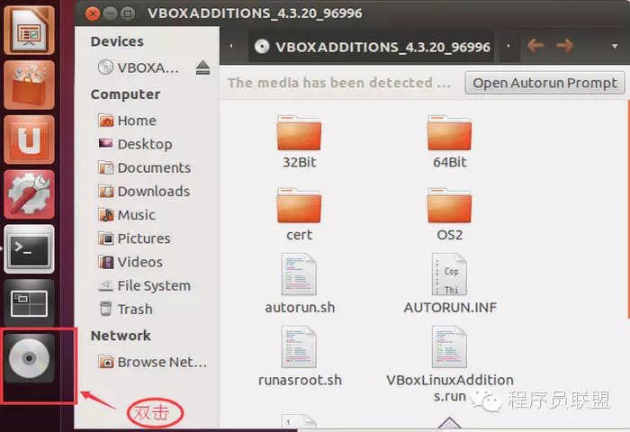Go to Home in sidebar
Image resolution: width=630 pixels, height=432 pixels.
coord(128,121)
